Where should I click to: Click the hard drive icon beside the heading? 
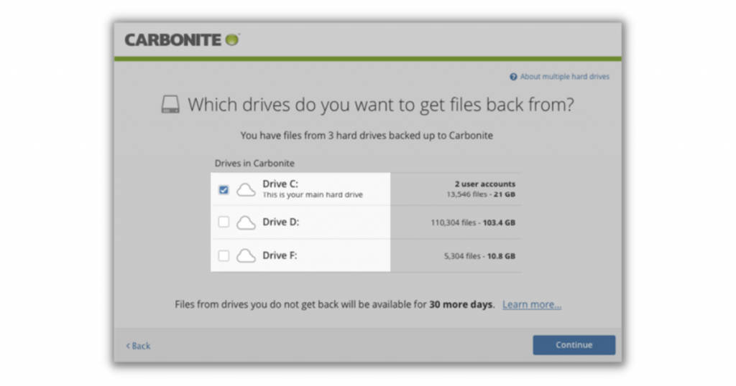tap(170, 105)
